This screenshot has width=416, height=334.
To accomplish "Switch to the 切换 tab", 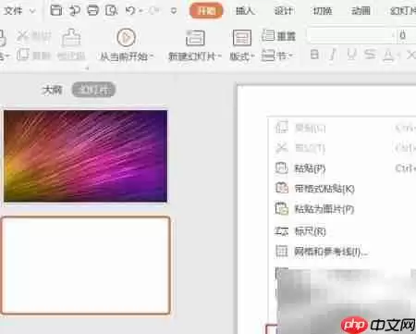I will click(323, 11).
